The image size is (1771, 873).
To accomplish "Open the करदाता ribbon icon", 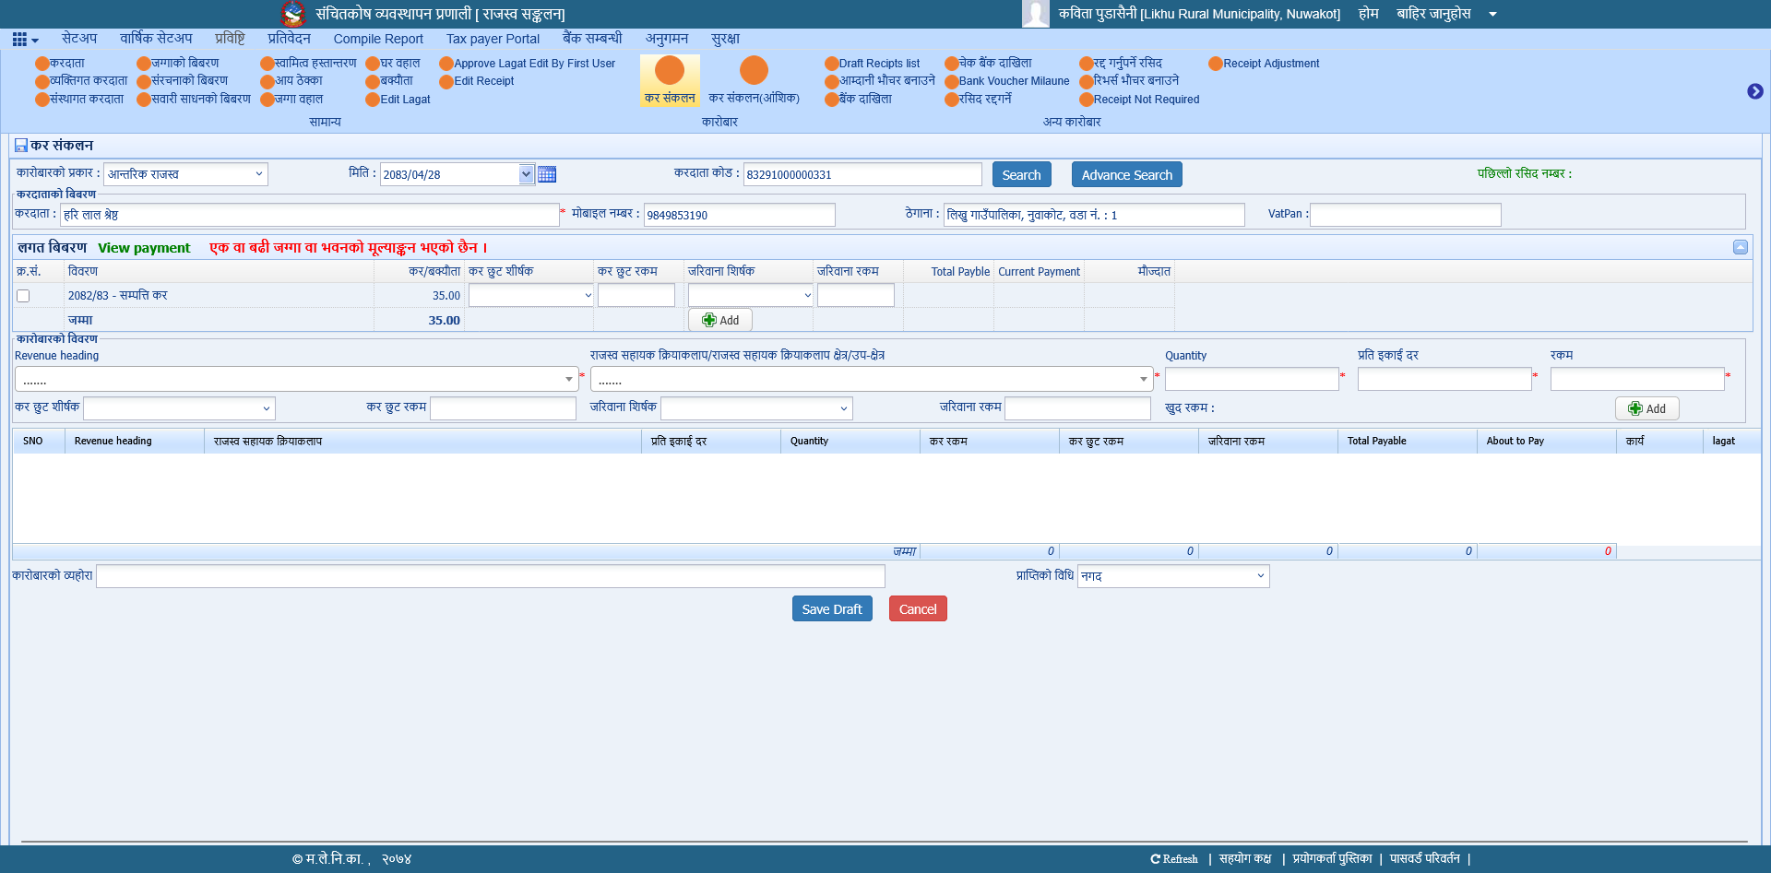I will [x=60, y=63].
